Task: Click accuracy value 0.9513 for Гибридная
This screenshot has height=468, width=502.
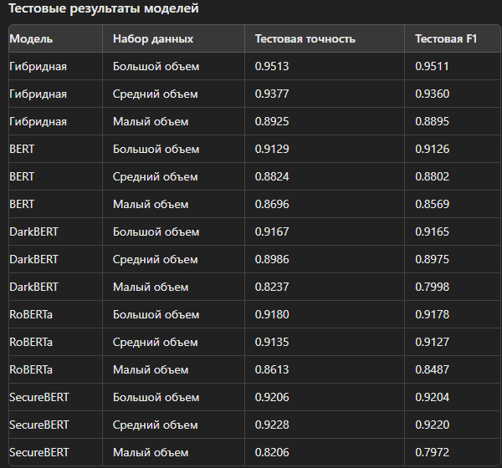Action: [x=272, y=67]
